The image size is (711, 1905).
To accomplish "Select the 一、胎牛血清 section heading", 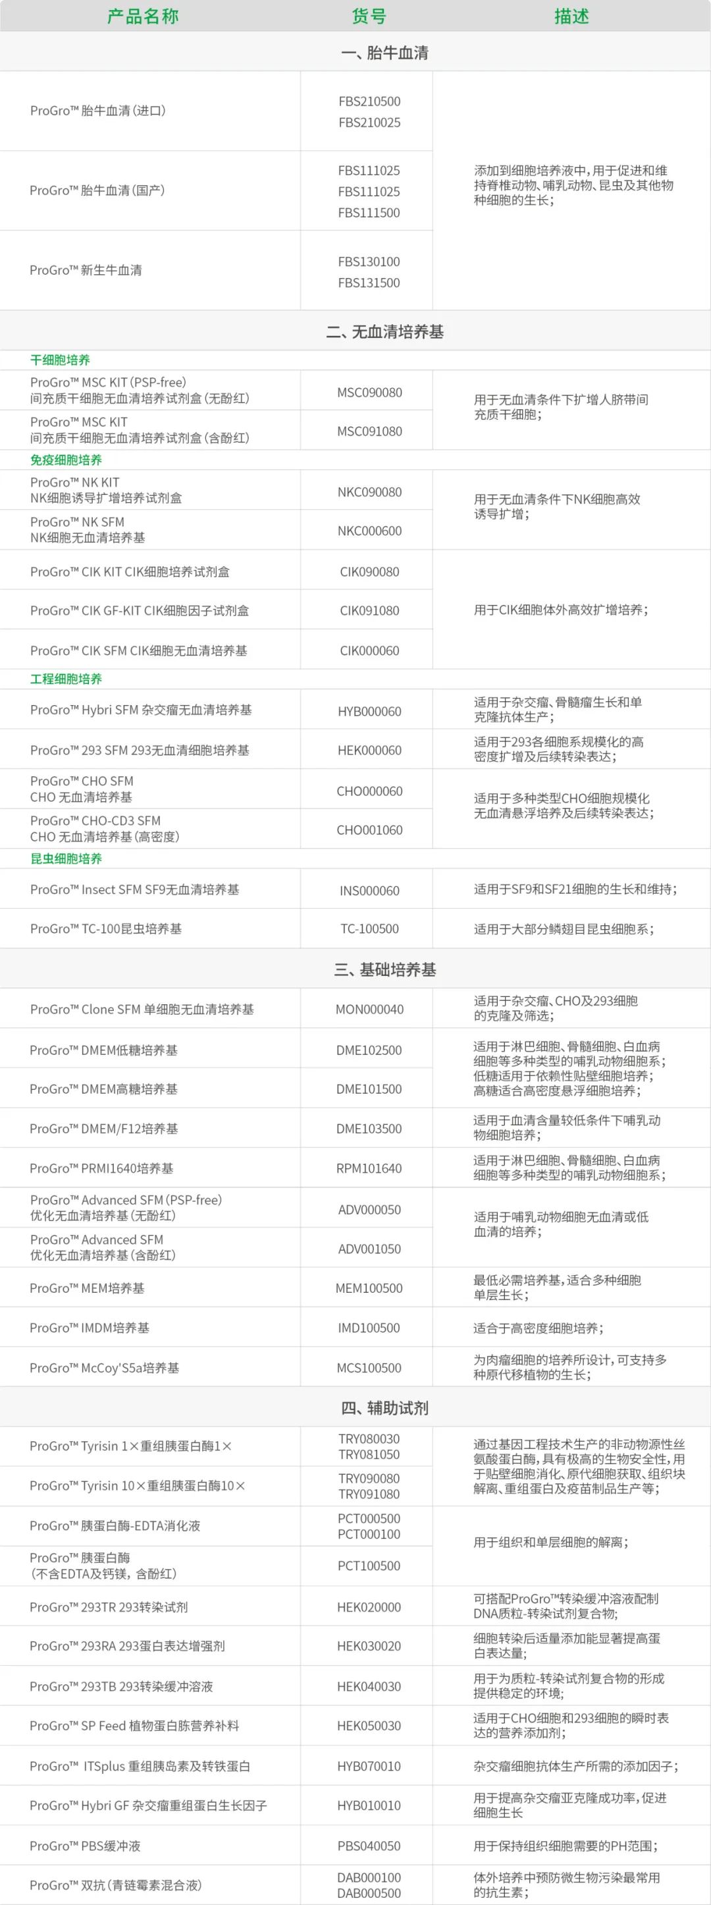I will [384, 53].
